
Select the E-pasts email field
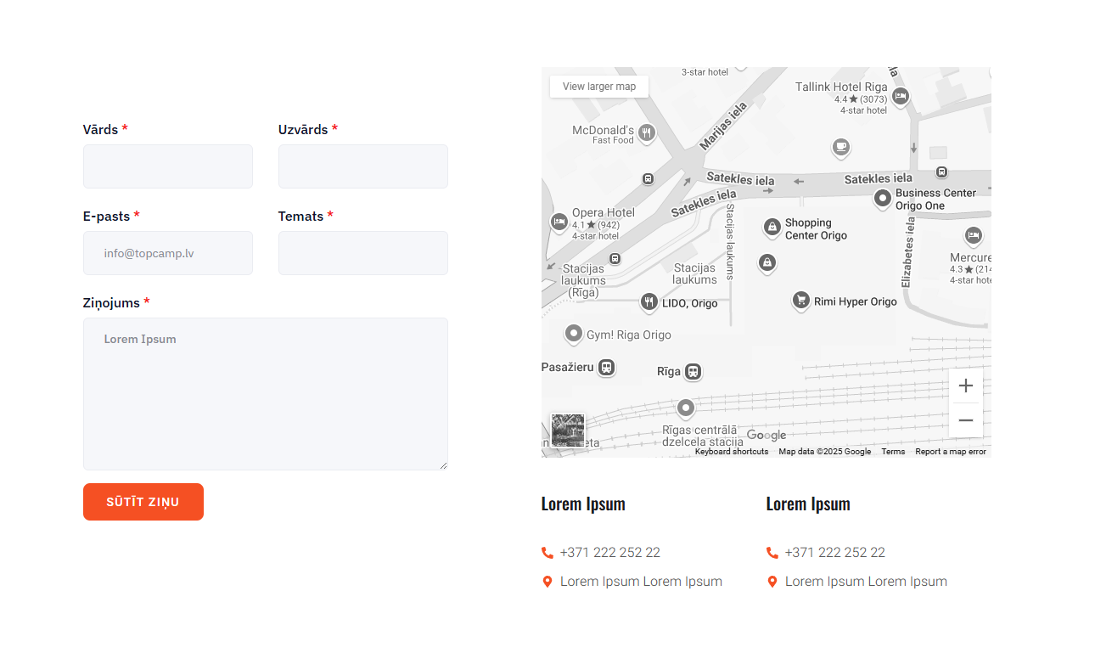[x=168, y=253]
